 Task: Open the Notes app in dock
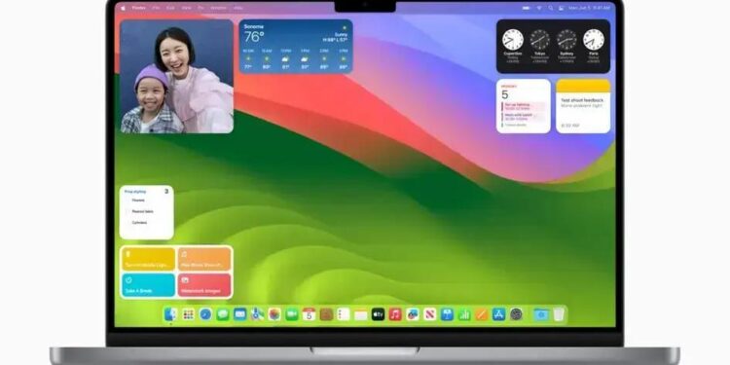(x=361, y=314)
